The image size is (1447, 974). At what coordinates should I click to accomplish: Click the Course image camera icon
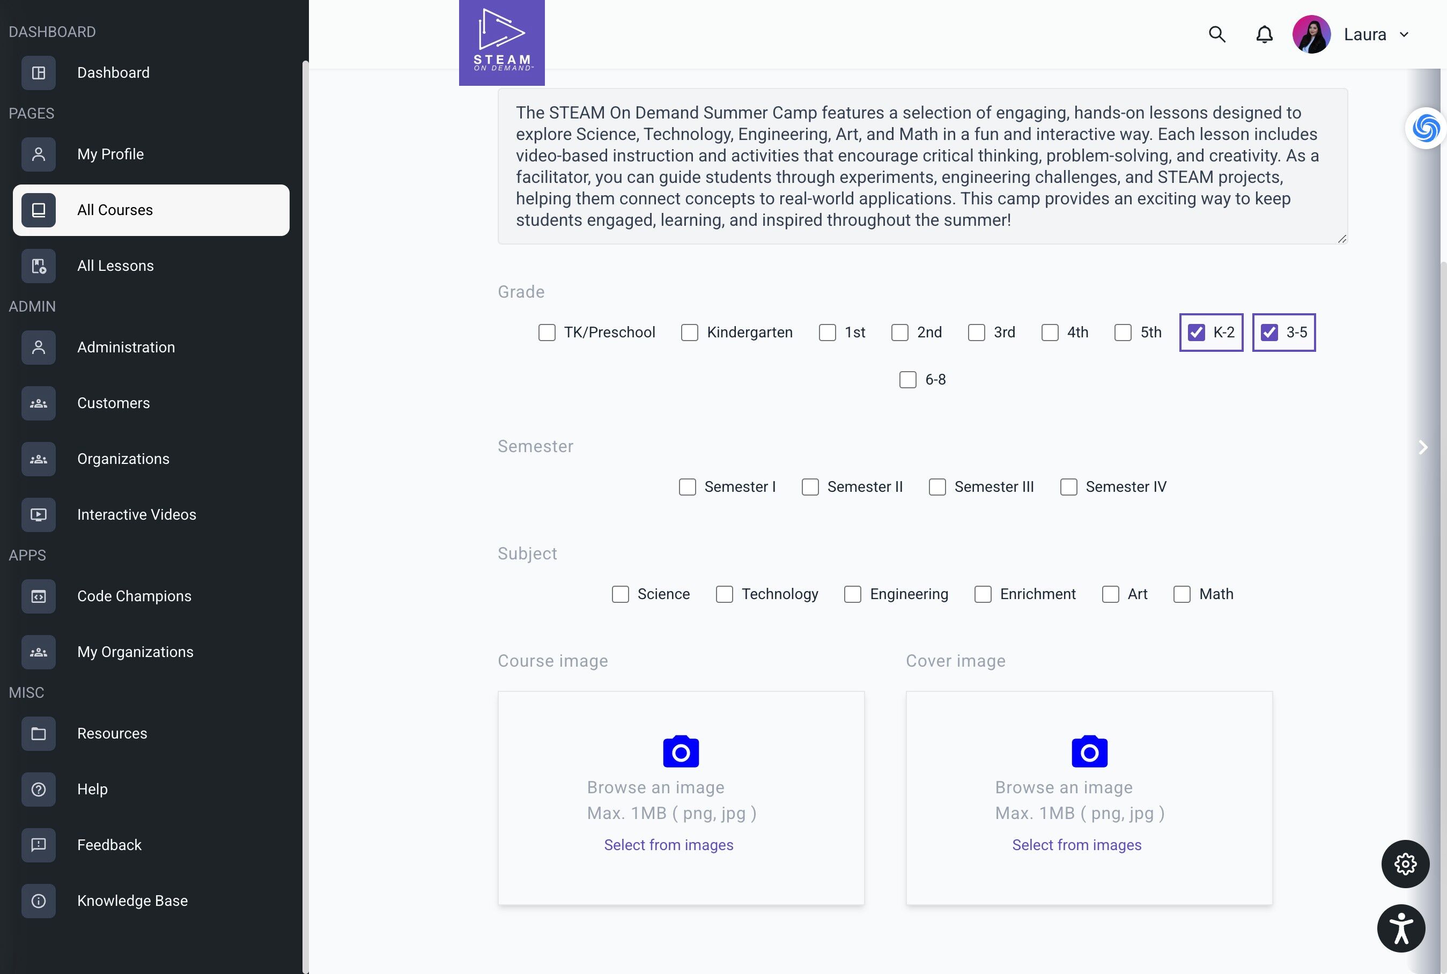(x=681, y=751)
